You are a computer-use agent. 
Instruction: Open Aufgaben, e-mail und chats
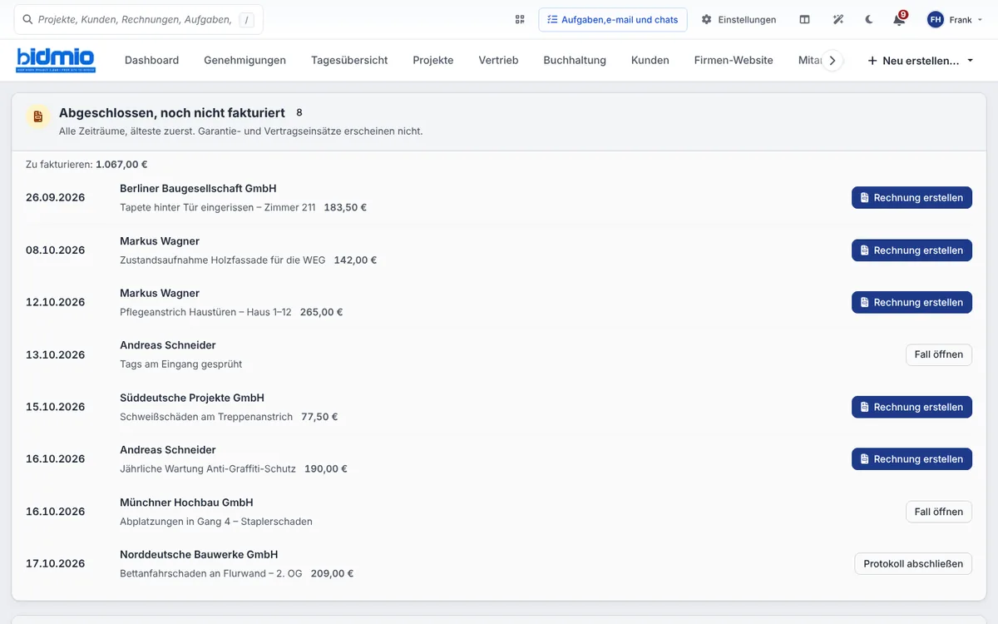tap(613, 19)
